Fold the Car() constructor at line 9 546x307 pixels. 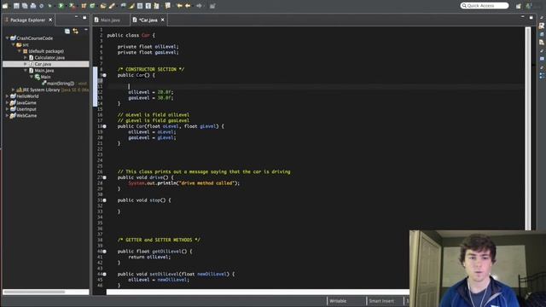click(104, 75)
